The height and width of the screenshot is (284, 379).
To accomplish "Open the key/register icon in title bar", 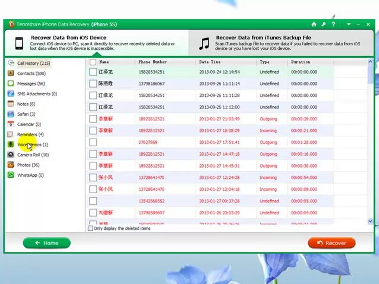I will [x=323, y=24].
